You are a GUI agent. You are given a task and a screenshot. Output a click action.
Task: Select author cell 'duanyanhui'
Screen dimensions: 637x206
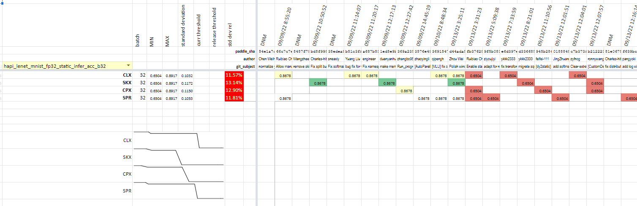[387, 59]
